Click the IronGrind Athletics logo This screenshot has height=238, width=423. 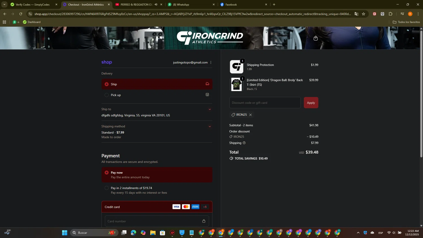pyautogui.click(x=210, y=38)
